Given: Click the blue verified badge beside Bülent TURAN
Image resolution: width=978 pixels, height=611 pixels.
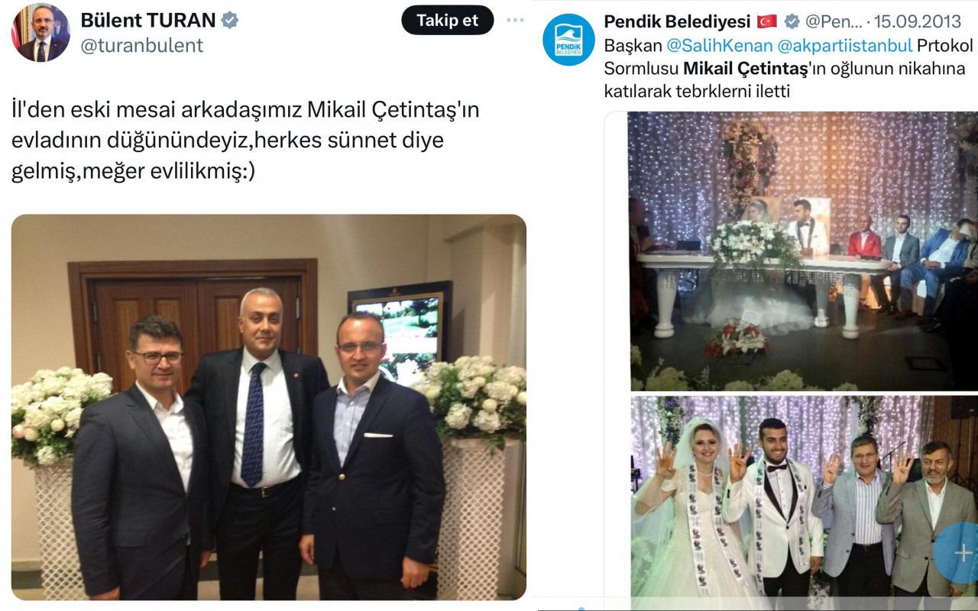Looking at the screenshot, I should pos(229,20).
